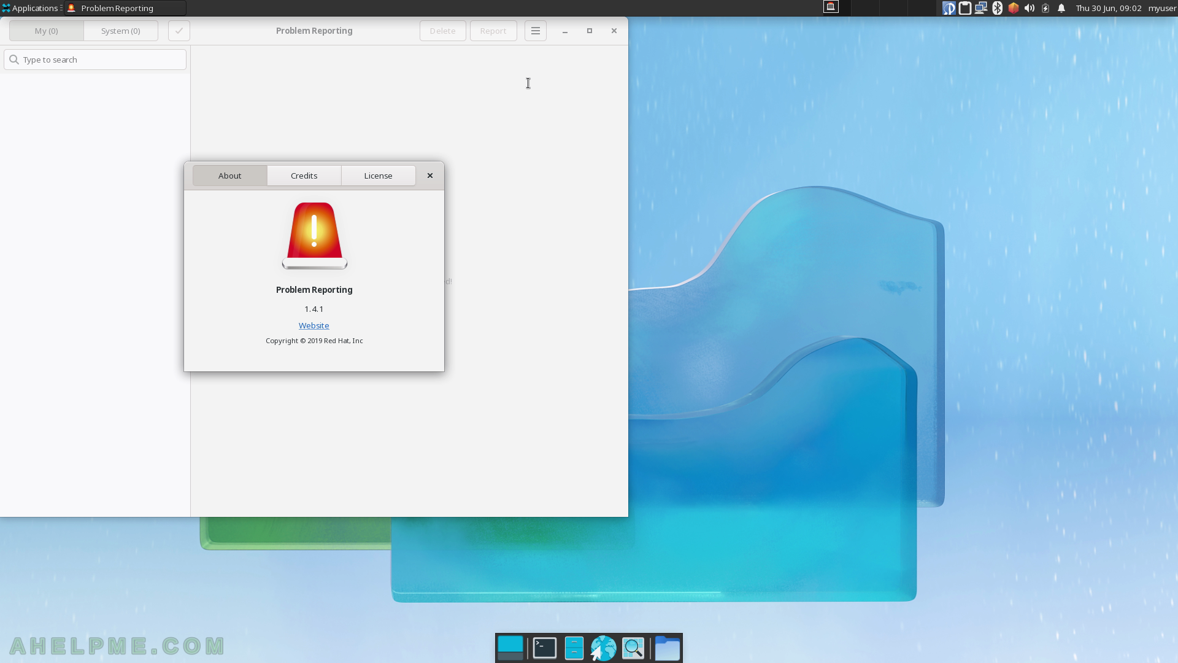Open the Credits tab
This screenshot has width=1178, height=663.
[304, 176]
